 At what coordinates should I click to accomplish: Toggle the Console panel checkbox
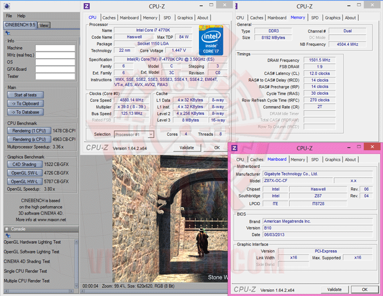click(x=6, y=229)
